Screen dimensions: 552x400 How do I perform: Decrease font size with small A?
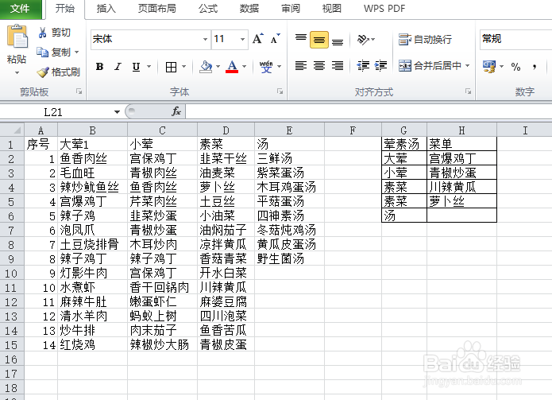[276, 39]
